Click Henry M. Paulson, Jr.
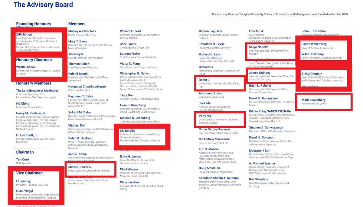Screen dimensions: 363x207 click(31, 113)
